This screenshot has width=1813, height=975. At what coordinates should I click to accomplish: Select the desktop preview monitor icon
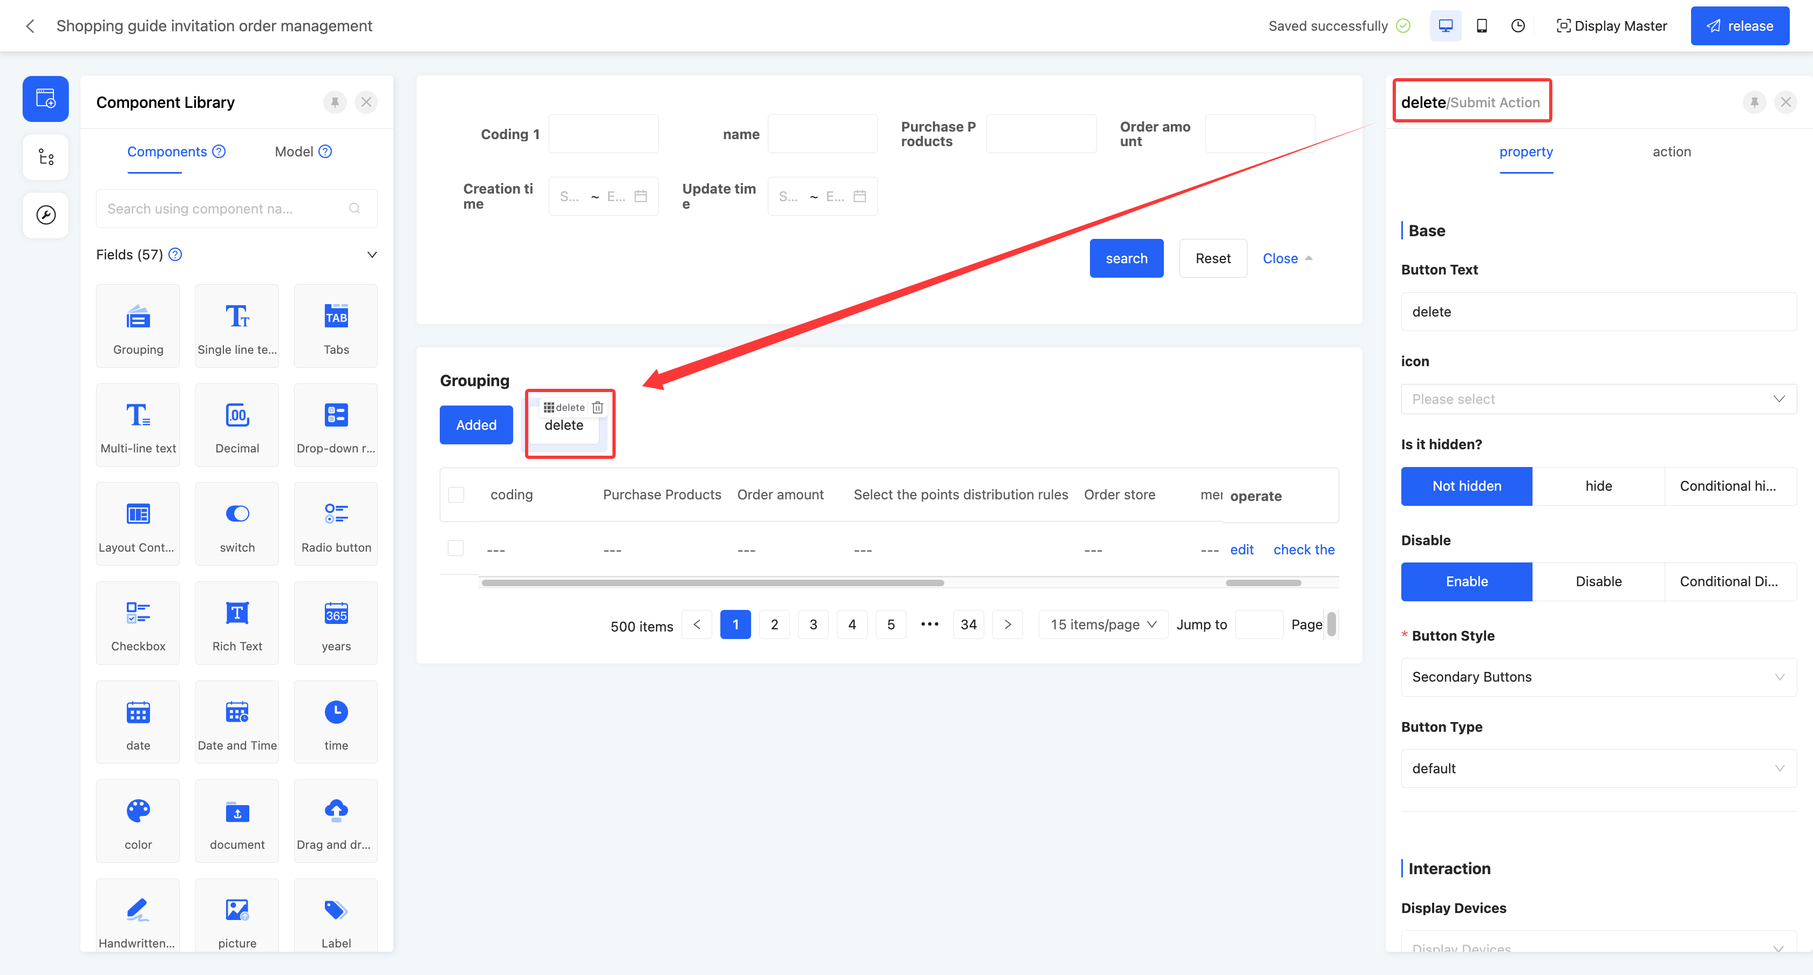point(1445,26)
